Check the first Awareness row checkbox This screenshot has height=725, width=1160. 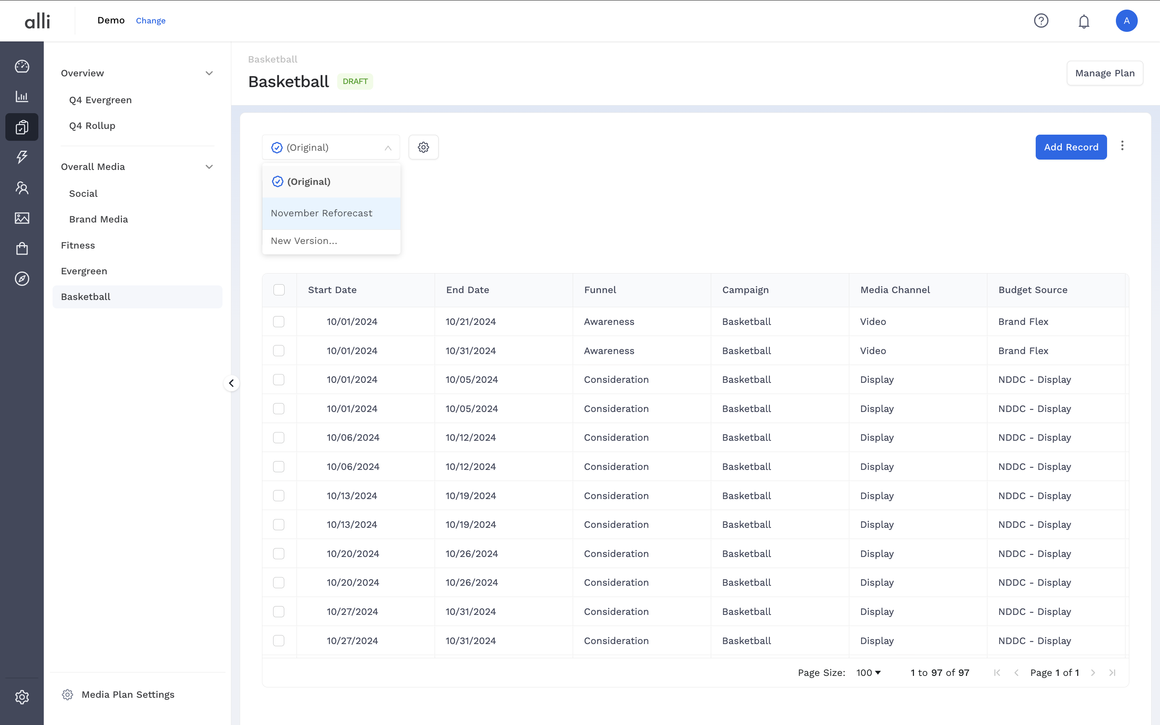[x=278, y=322]
